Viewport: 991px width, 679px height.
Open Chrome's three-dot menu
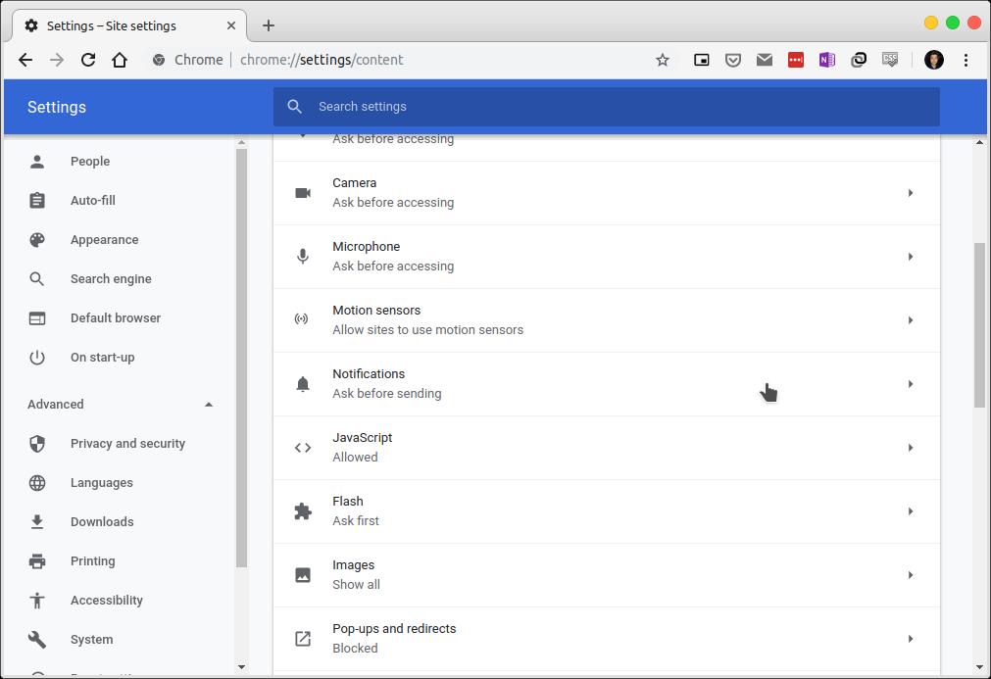[966, 60]
